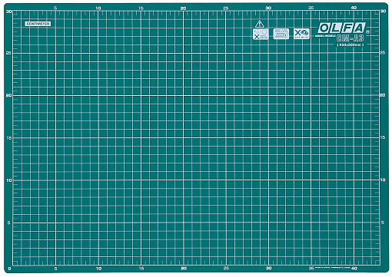
Task: Click the 10 mark on the right ruler
Action: (x=383, y=180)
